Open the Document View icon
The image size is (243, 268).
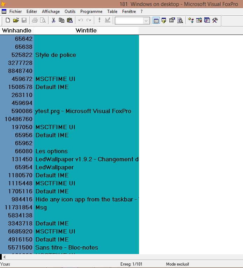180,21
